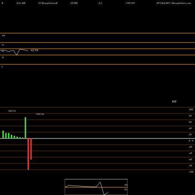Click the 70 level label on RSI axis

click(3, 45)
